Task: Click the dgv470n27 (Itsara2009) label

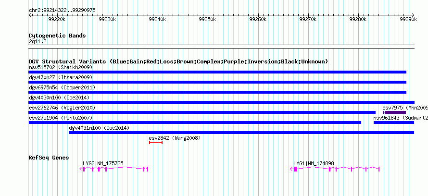Action: pos(61,77)
